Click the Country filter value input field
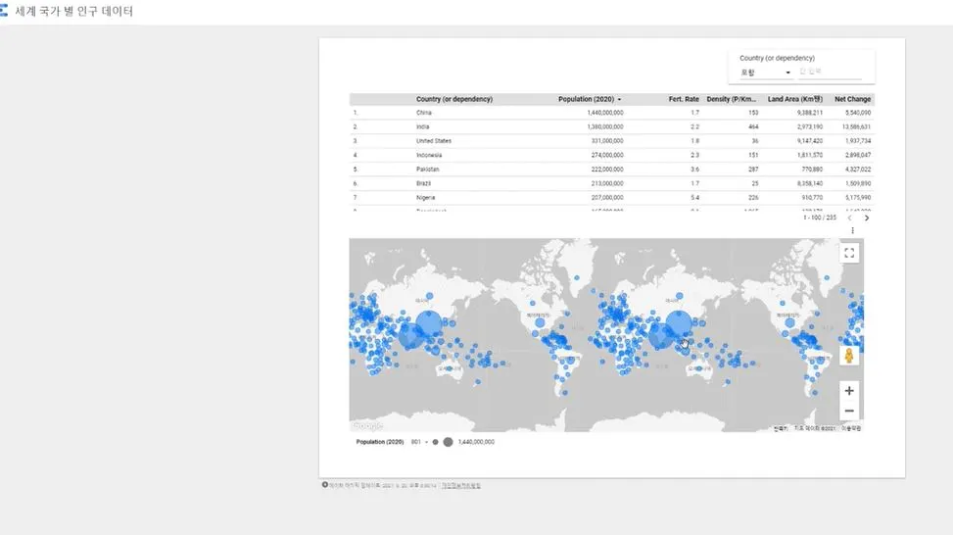This screenshot has width=953, height=535. (830, 72)
